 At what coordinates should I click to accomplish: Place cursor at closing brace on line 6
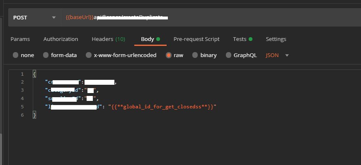click(x=34, y=115)
